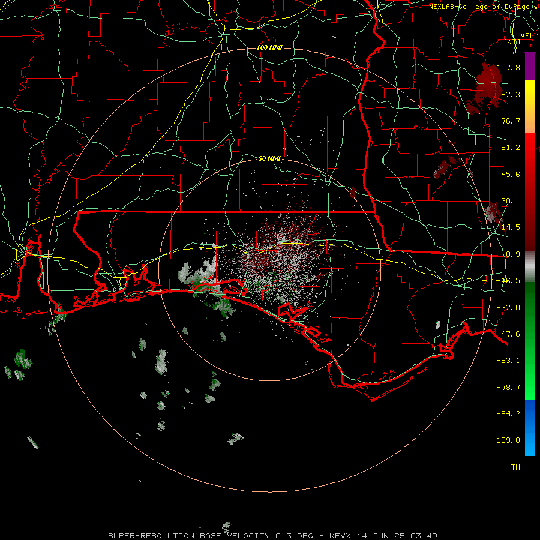Select the 61.2 velocity scale value
Image resolution: width=540 pixels, height=540 pixels.
(x=511, y=148)
